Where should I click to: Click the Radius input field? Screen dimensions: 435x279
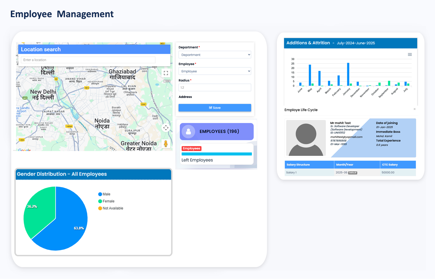coord(215,87)
